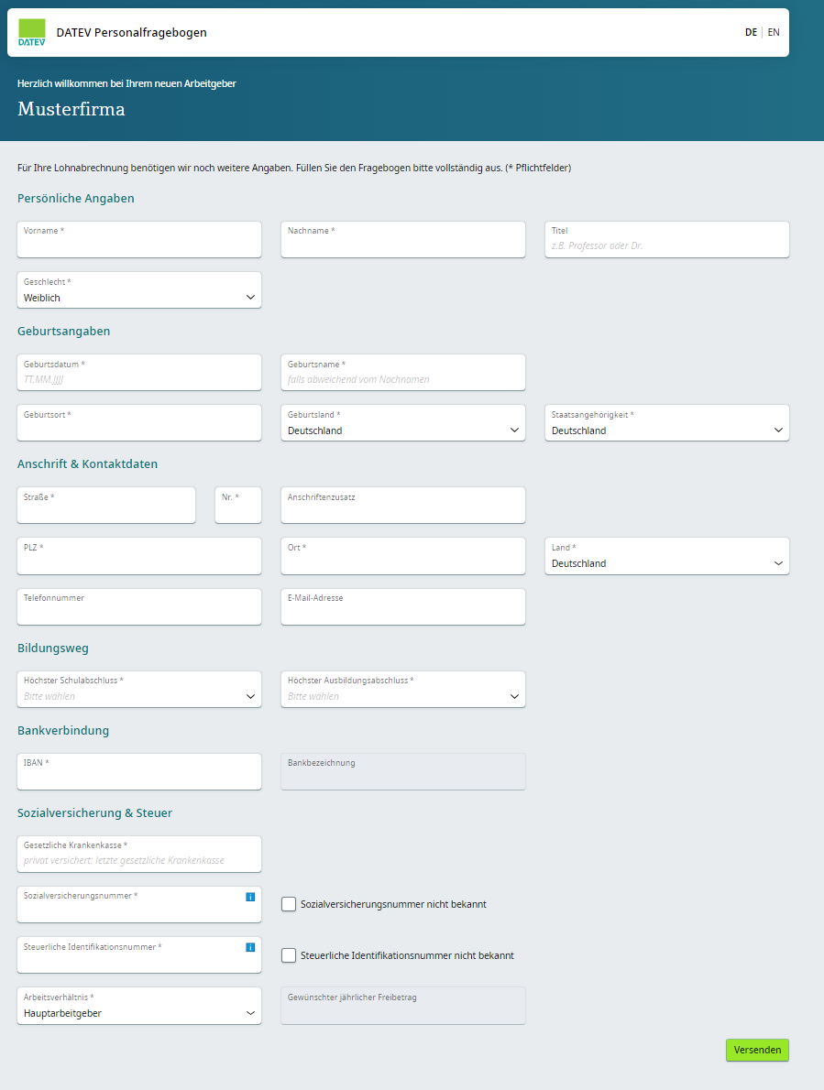Click the Bankbezeichnung field
The height and width of the screenshot is (1090, 824).
[403, 771]
